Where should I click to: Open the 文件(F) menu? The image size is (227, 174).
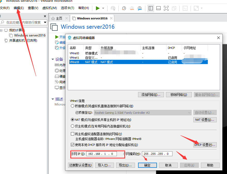click(5, 8)
